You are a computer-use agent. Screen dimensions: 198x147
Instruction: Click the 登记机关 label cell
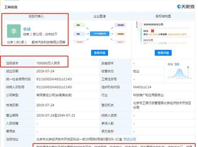click(x=116, y=105)
